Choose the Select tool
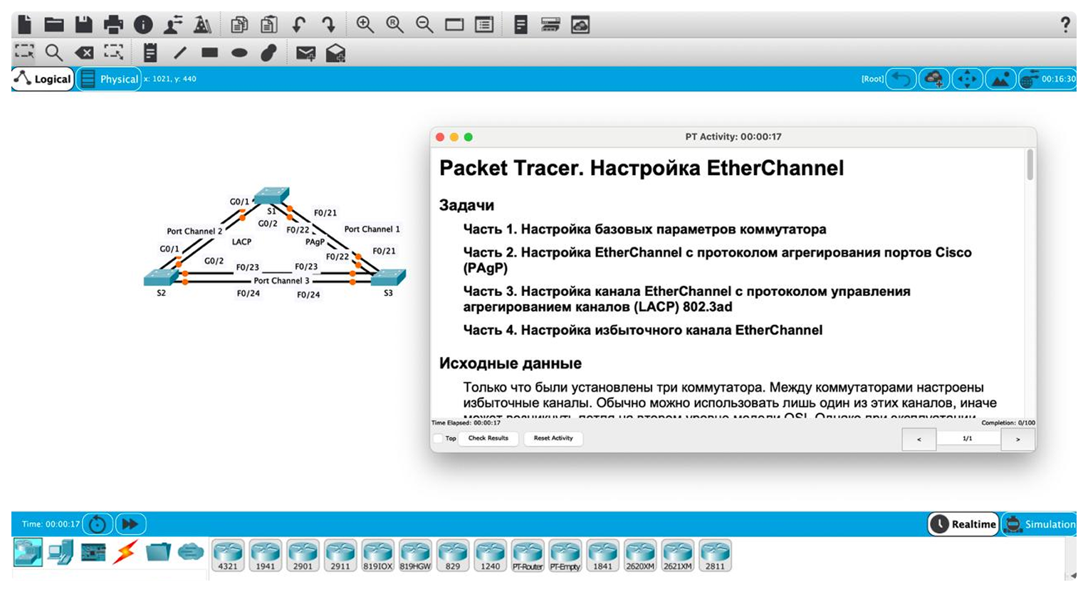This screenshot has width=1088, height=592. pos(25,52)
